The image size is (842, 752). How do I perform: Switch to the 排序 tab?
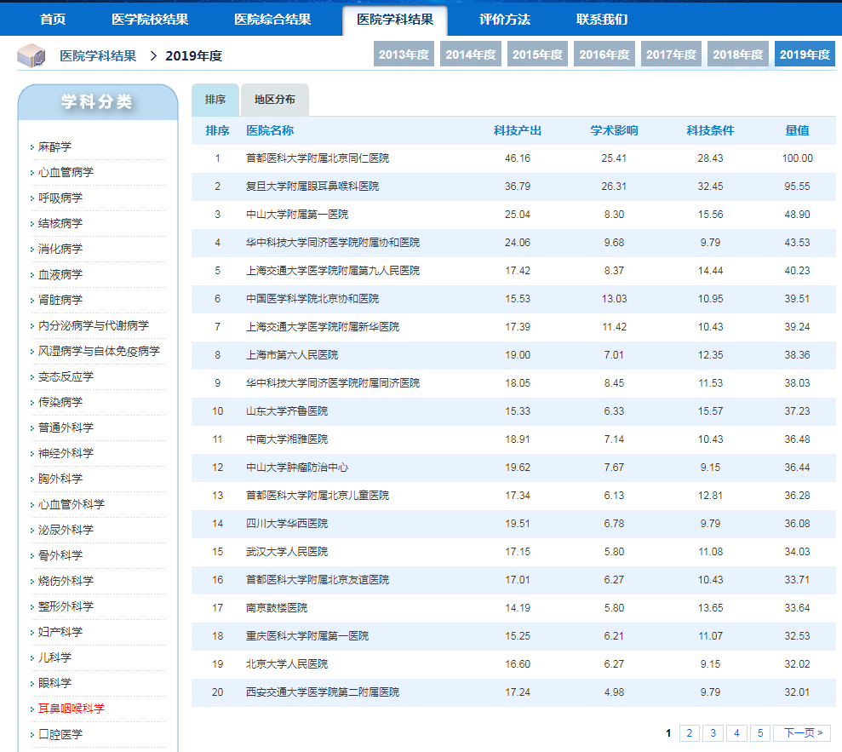coord(215,100)
